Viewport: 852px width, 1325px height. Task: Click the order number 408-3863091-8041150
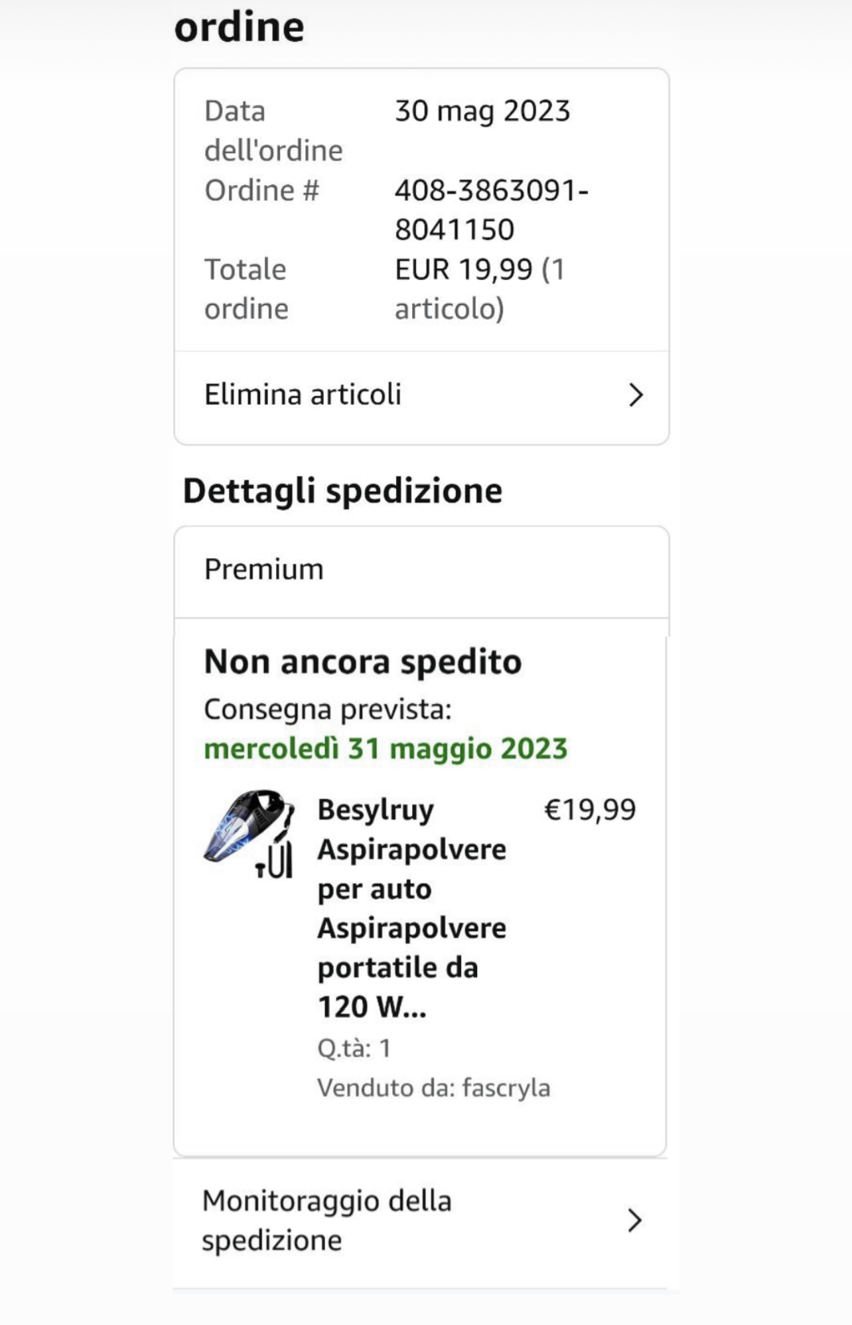coord(491,210)
